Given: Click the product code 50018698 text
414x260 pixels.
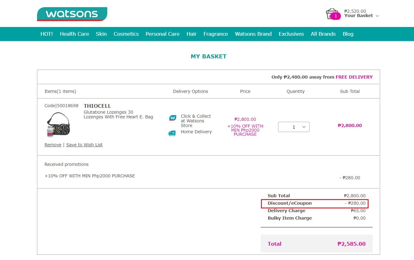Looking at the screenshot, I should pyautogui.click(x=61, y=106).
